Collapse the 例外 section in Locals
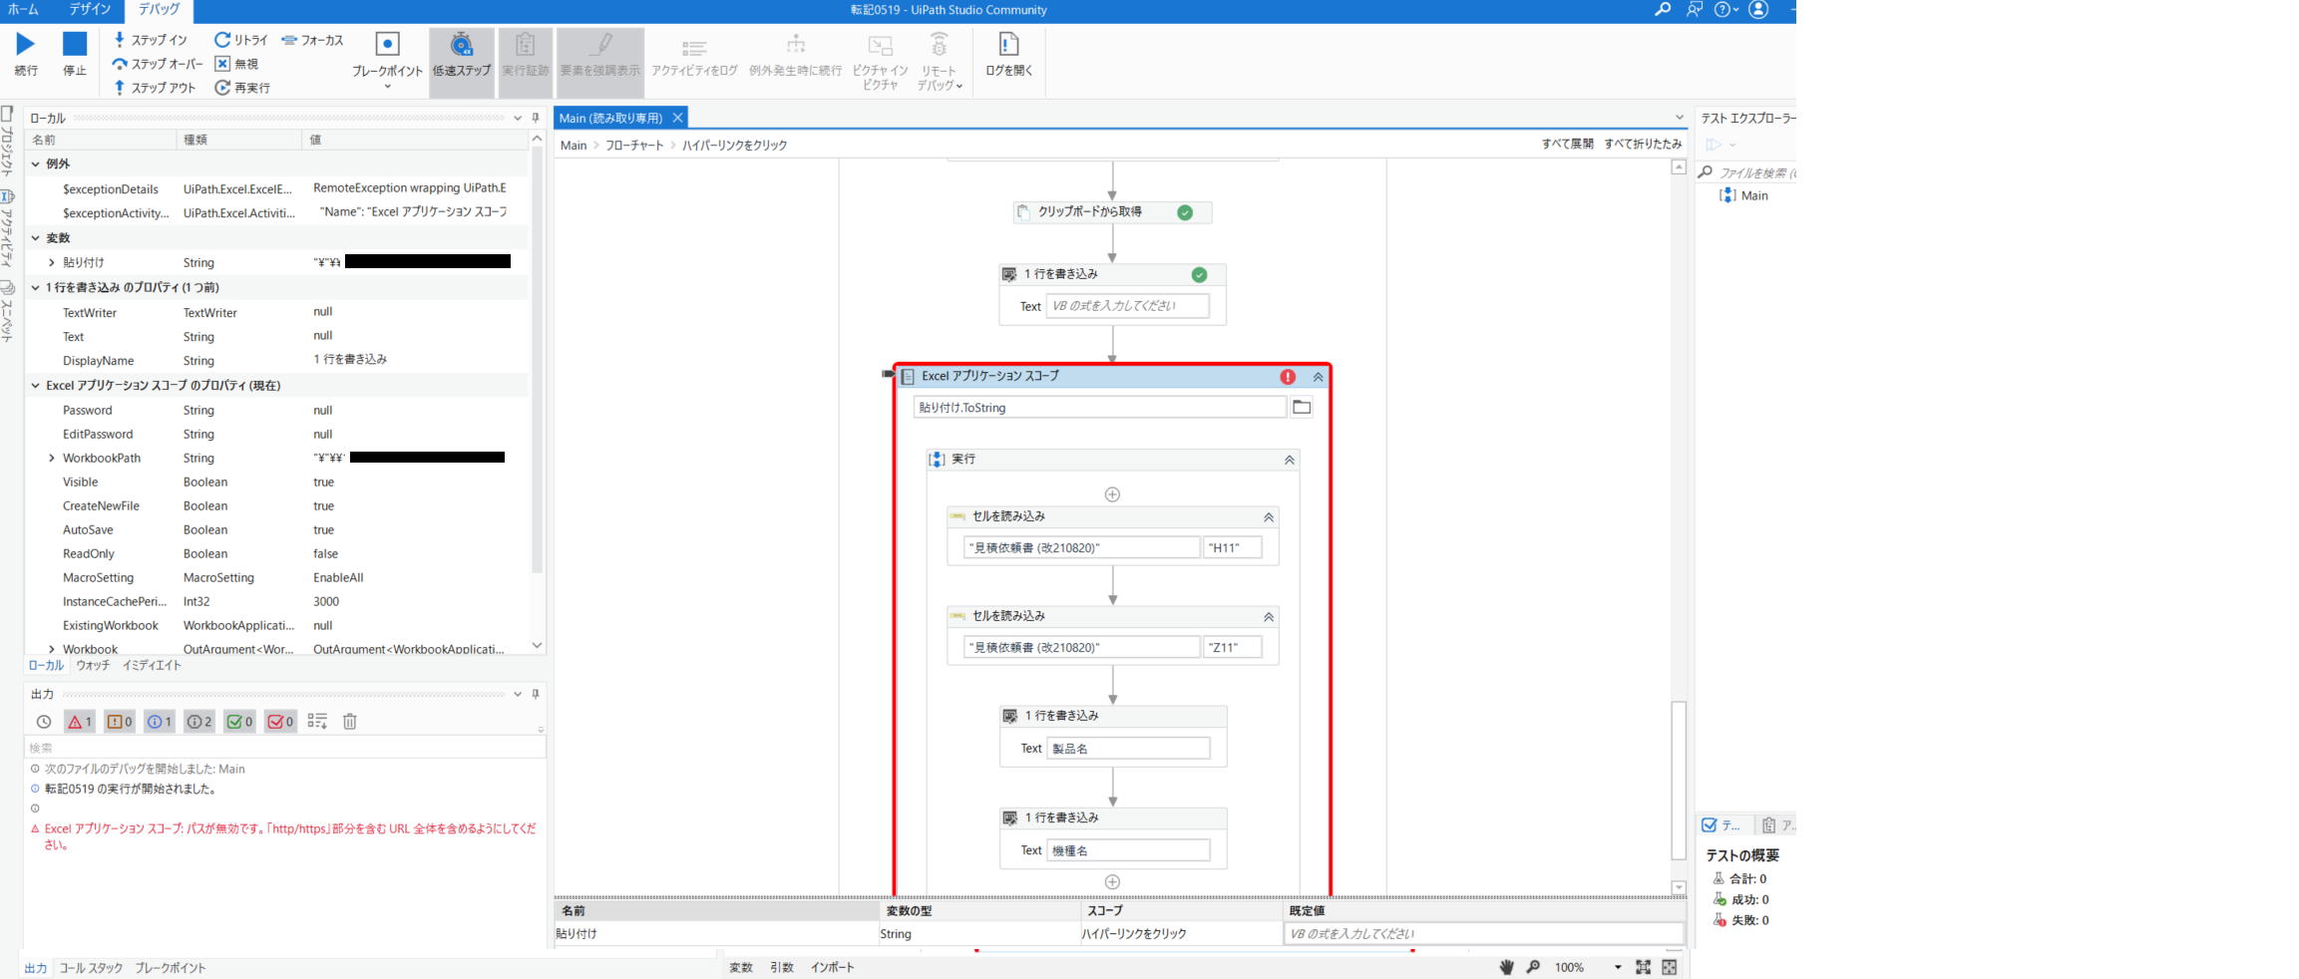The image size is (2299, 979). click(36, 163)
